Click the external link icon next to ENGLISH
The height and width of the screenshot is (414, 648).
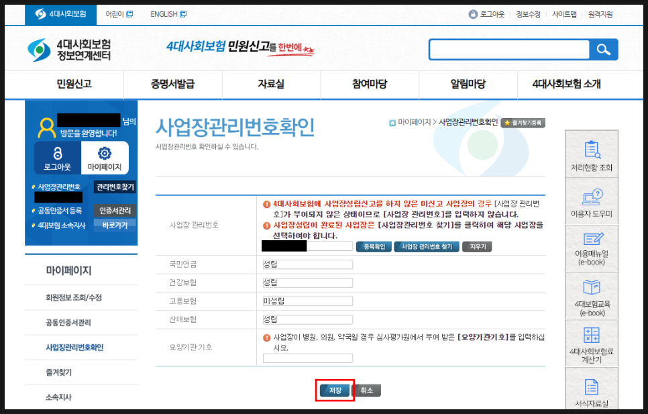point(183,14)
